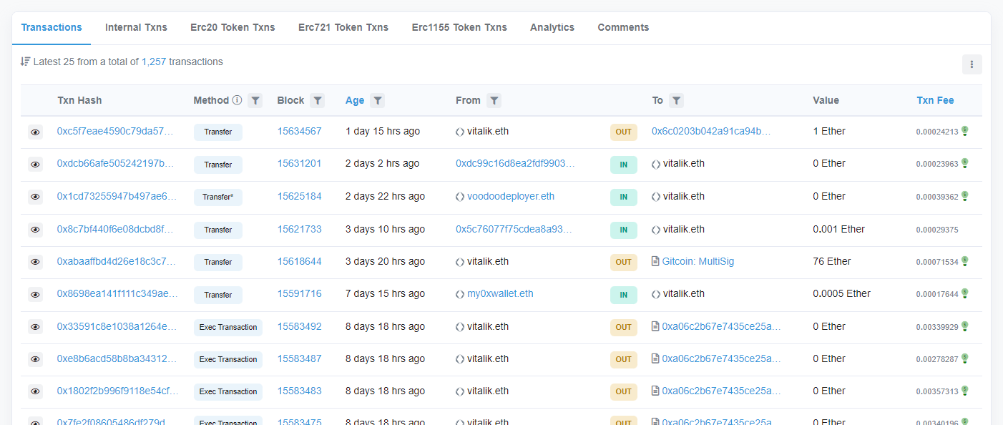Open the Block column filter dropdown
This screenshot has width=1003, height=425.
pyautogui.click(x=318, y=101)
